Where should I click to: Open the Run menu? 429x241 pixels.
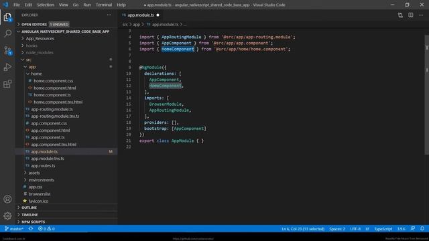click(x=87, y=5)
